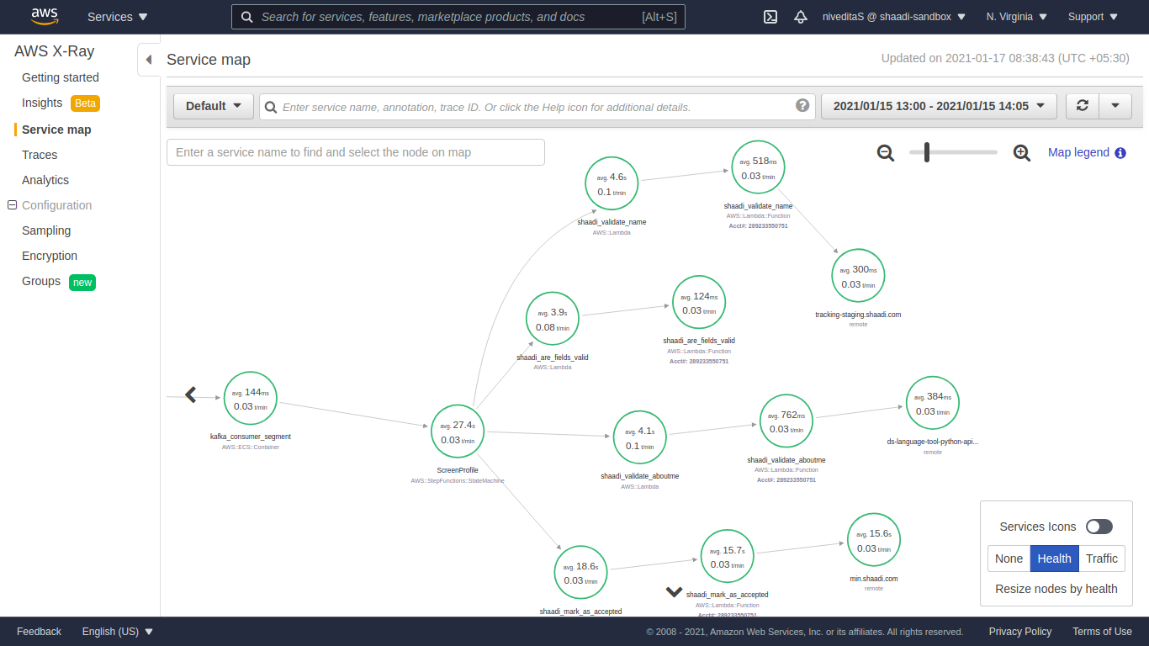Click the AWS X-Ray sidebar title
Viewport: 1149px width, 646px height.
pyautogui.click(x=54, y=51)
